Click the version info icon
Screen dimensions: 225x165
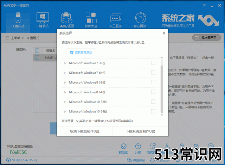(x=8, y=160)
